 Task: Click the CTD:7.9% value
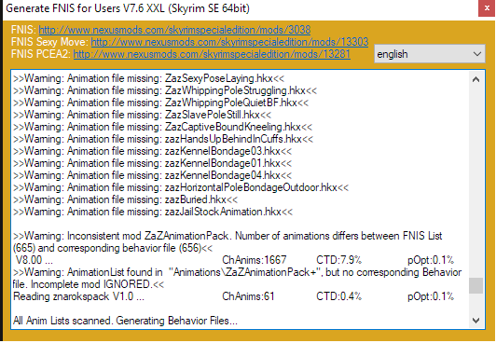coord(338,260)
